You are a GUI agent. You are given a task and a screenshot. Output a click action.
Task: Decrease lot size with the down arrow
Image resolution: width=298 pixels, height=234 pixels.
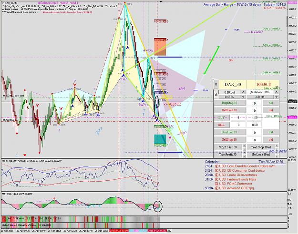tap(243, 97)
